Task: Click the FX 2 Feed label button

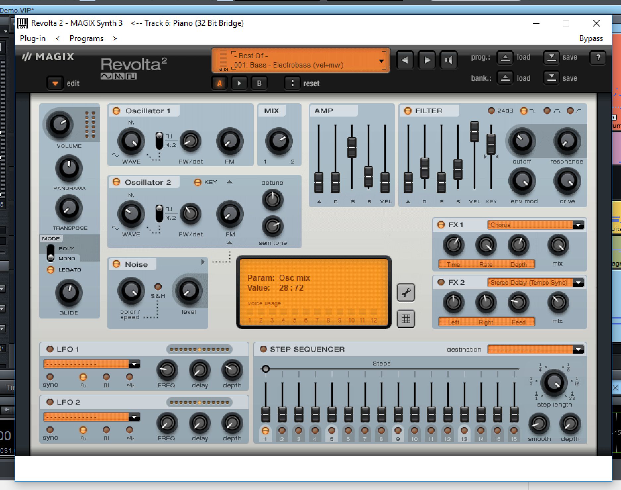Action: click(x=518, y=322)
